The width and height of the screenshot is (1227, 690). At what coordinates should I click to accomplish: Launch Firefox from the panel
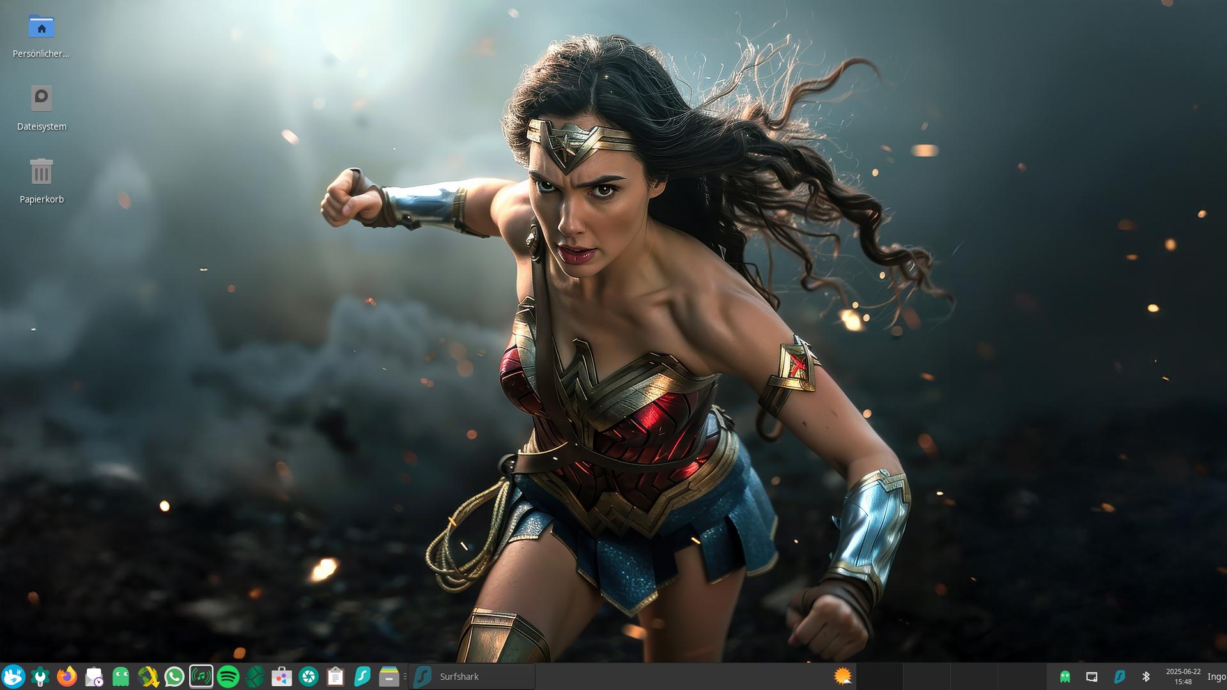click(67, 677)
